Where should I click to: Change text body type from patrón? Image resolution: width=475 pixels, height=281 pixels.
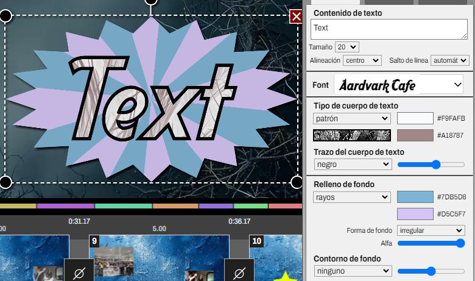click(352, 118)
